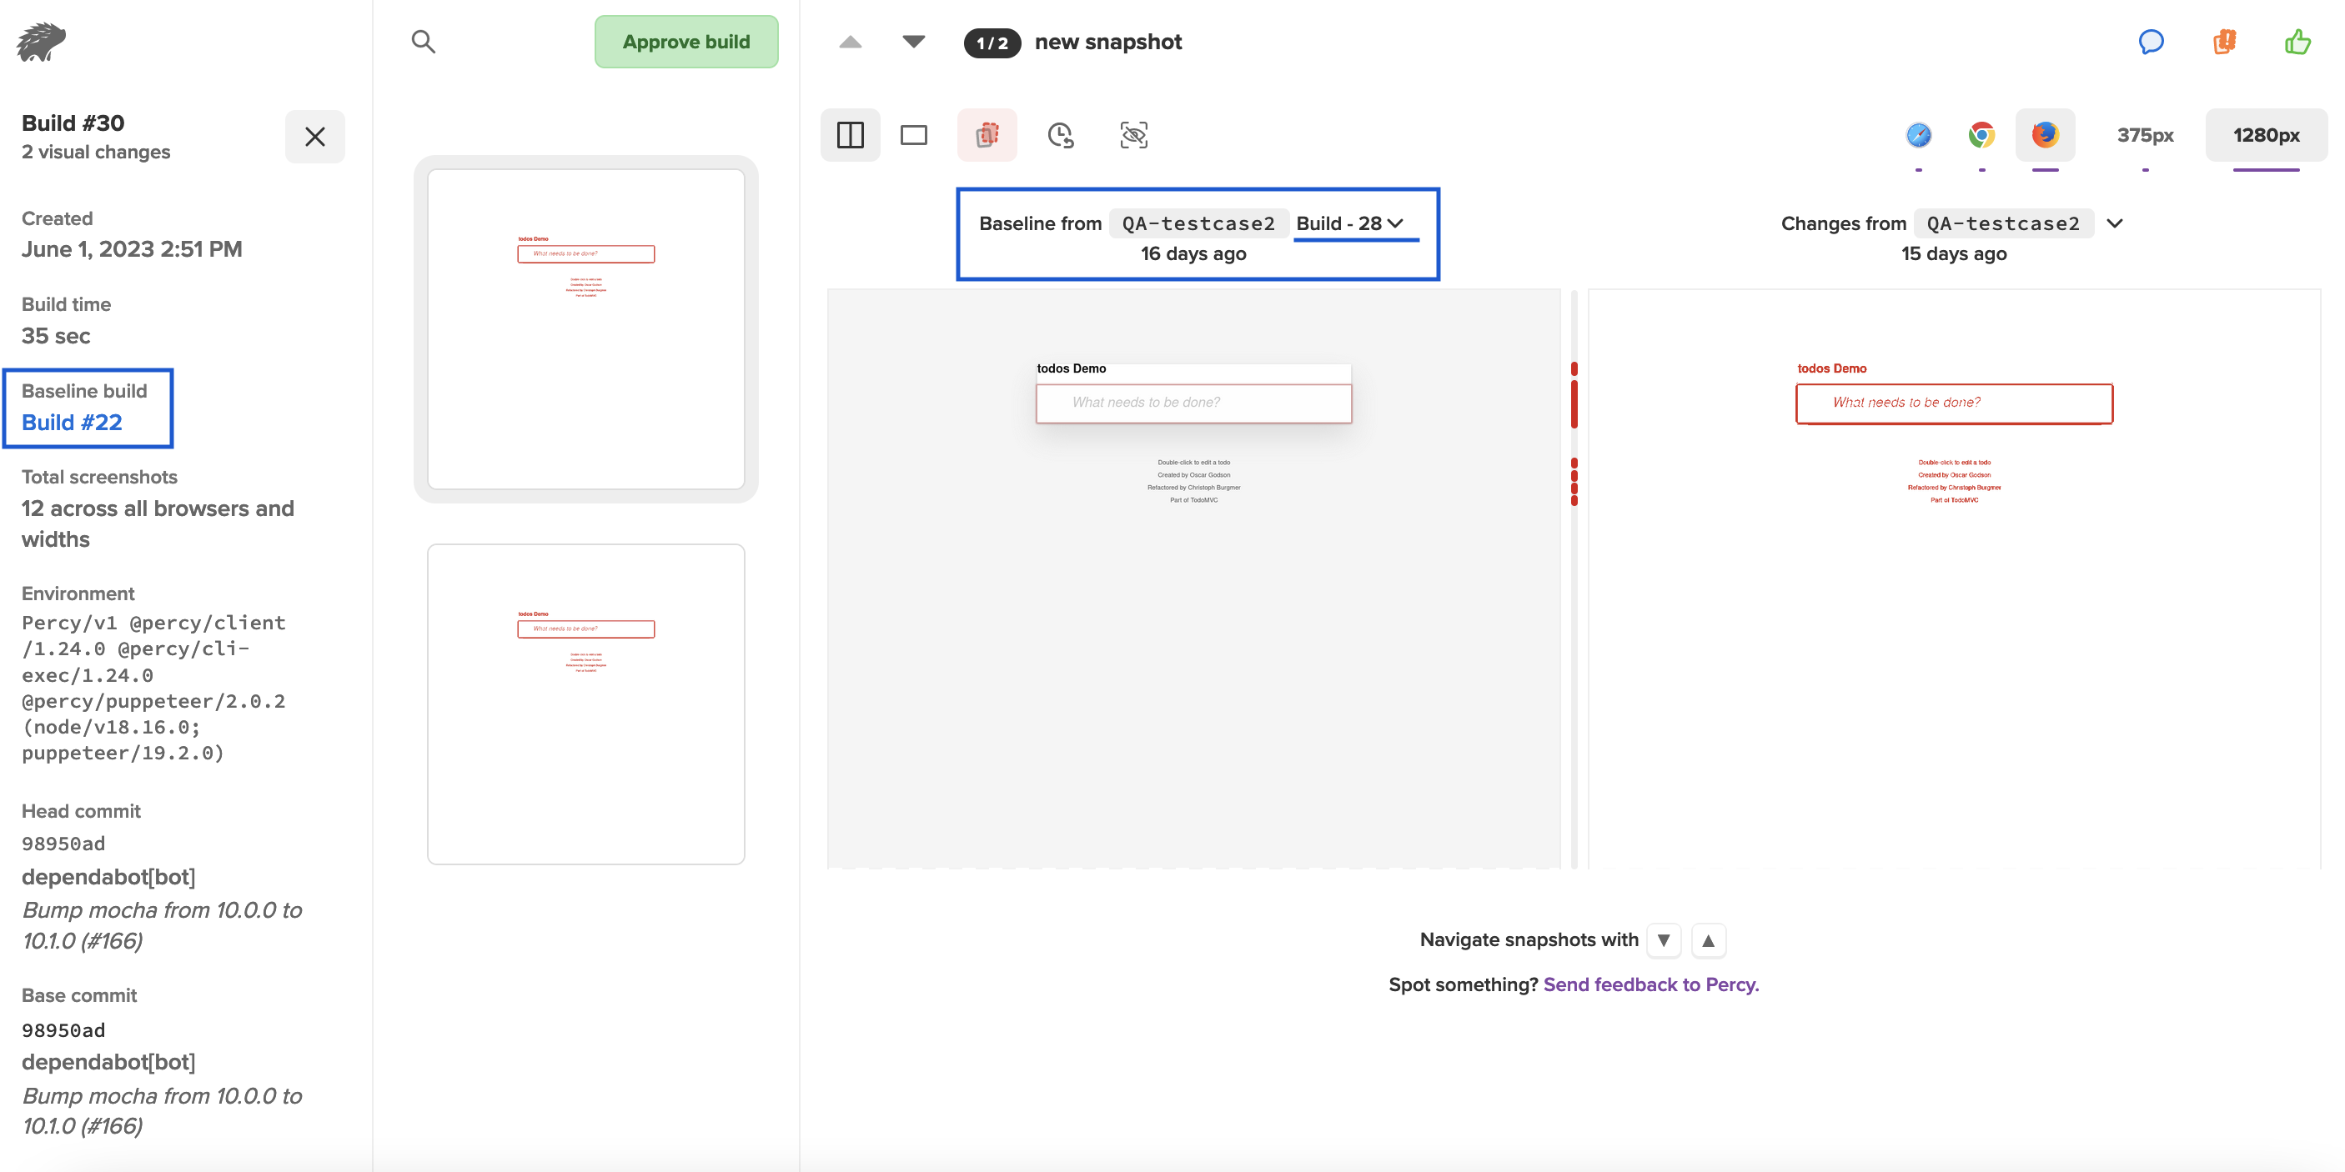Go to next snapshot using the top down arrow
Image resolution: width=2345 pixels, height=1172 pixels.
(913, 42)
